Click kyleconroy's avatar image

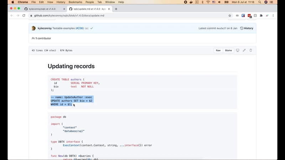[33, 28]
